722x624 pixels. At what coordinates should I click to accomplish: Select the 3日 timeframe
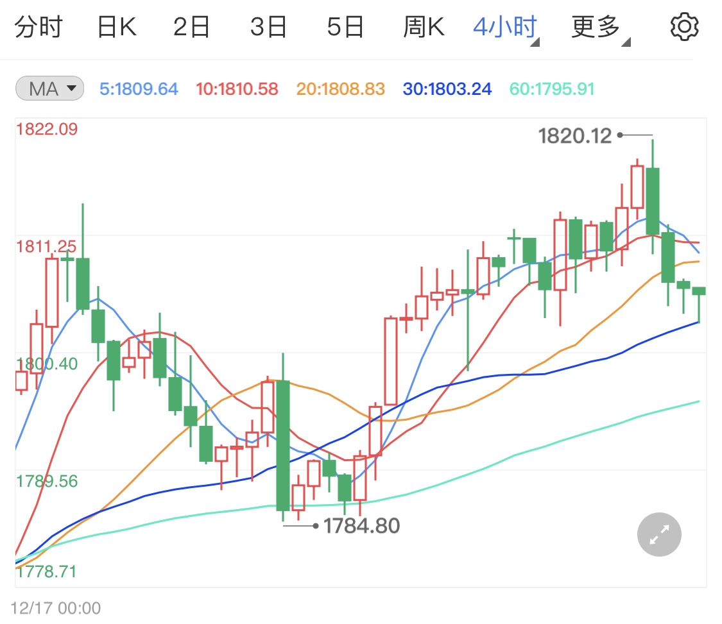pos(268,26)
